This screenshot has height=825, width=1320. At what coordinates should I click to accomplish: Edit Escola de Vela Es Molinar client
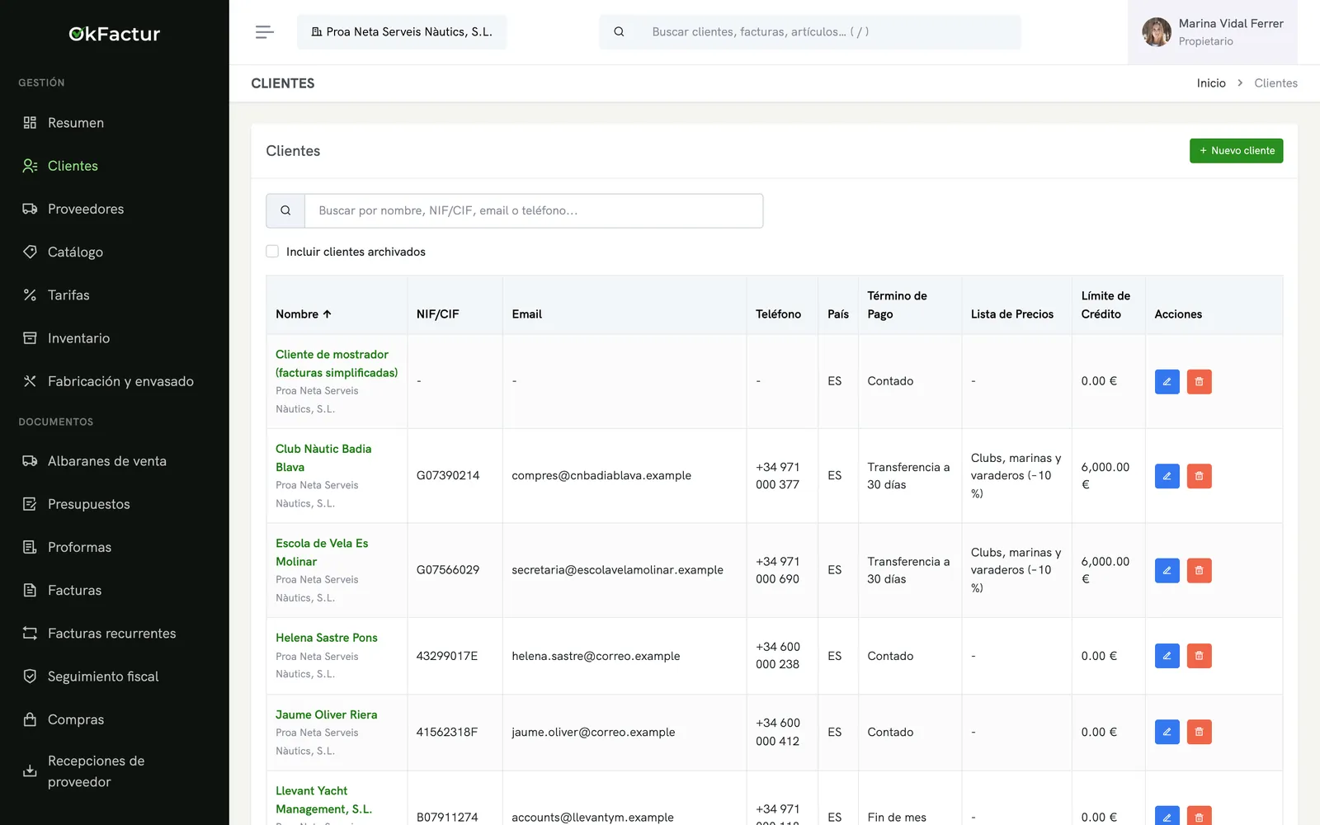click(1167, 570)
